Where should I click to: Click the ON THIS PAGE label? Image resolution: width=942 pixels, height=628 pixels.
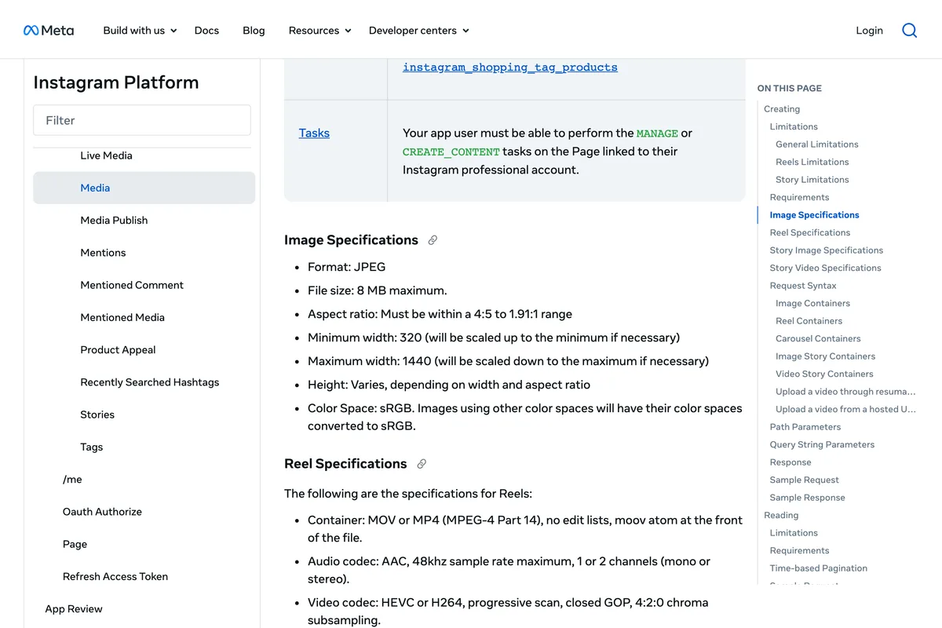point(790,89)
